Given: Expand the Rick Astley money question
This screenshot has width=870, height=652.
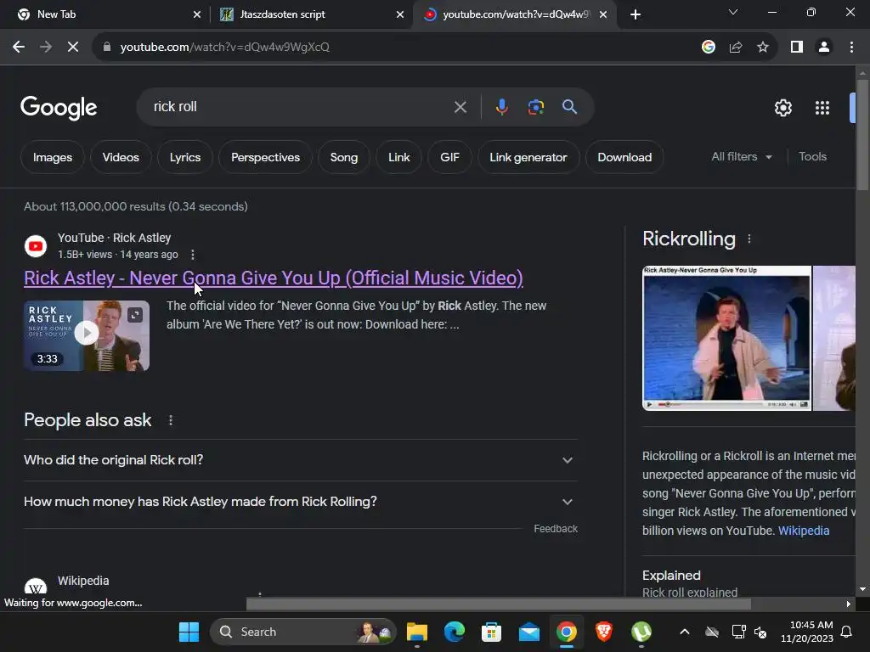Looking at the screenshot, I should (x=301, y=502).
